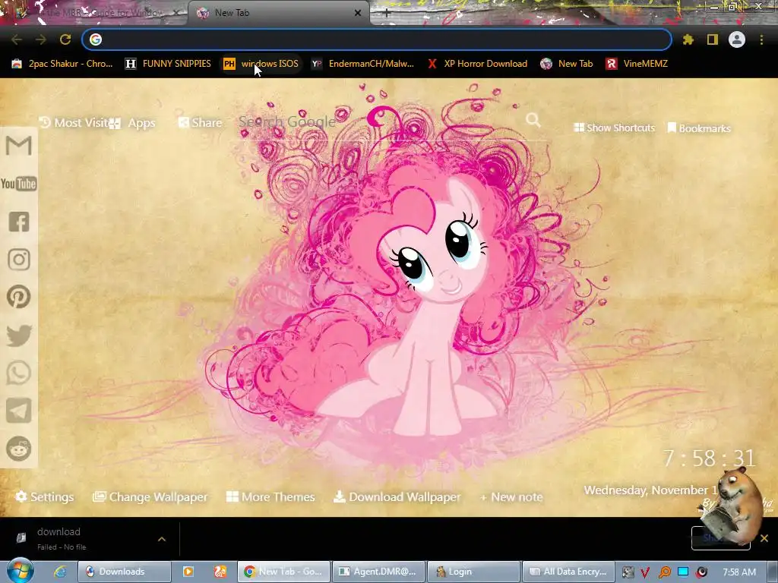Switch to the Agent.DMR@ taskbar window
The width and height of the screenshot is (778, 583).
[378, 572]
